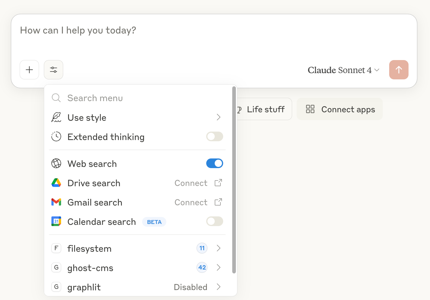Select the Use style menu item
The height and width of the screenshot is (300, 430).
(137, 117)
